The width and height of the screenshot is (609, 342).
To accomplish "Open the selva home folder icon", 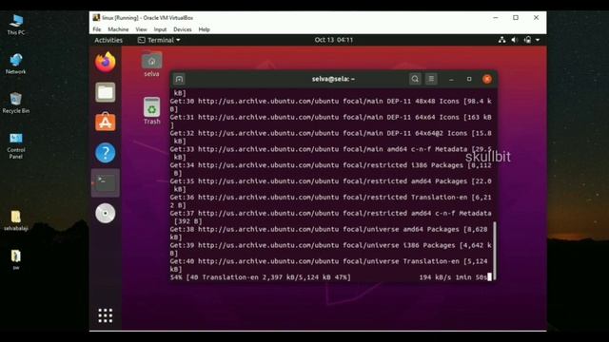I will click(151, 65).
